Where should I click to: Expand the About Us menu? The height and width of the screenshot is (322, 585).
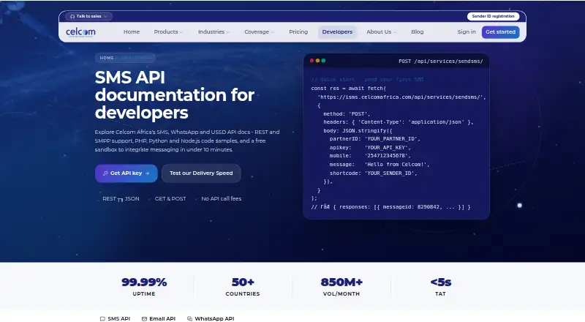(381, 32)
